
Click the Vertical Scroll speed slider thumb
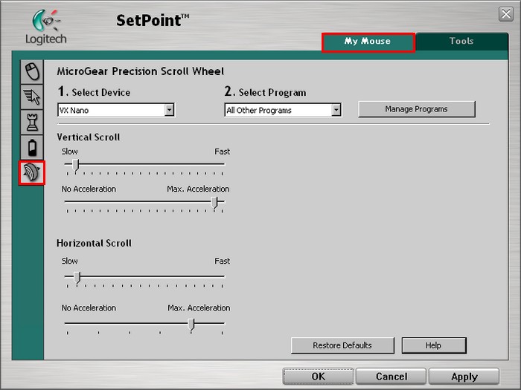click(76, 165)
